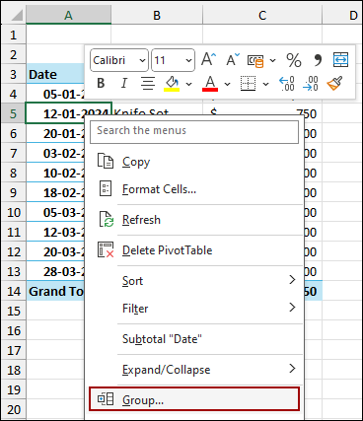Viewport: 363px width, 421px height.
Task: Click Increase Decimal icon
Action: click(x=287, y=84)
